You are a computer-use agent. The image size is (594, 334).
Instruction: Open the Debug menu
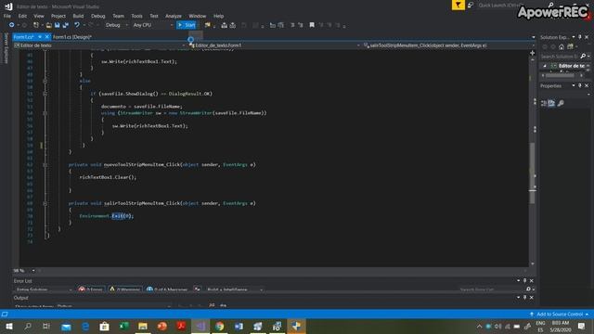pos(98,16)
